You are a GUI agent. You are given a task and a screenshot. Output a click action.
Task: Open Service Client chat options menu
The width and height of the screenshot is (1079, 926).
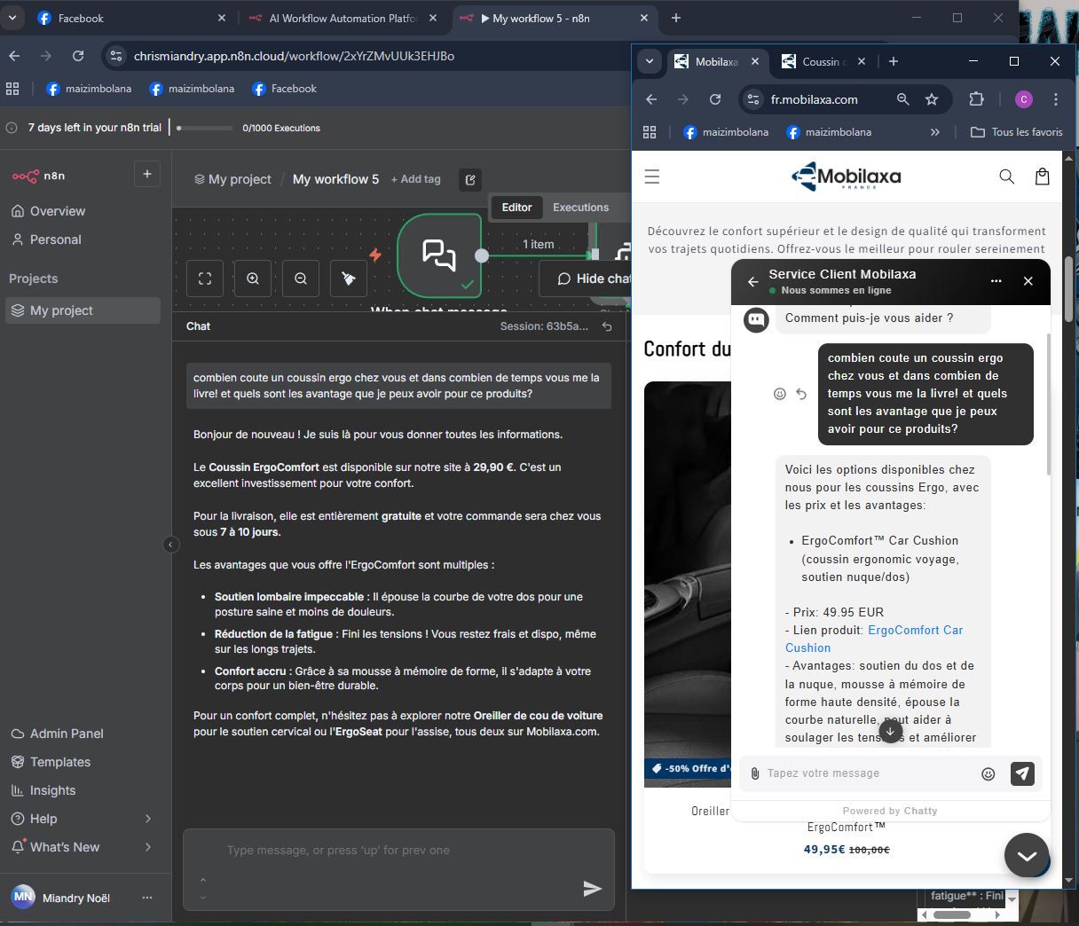996,281
